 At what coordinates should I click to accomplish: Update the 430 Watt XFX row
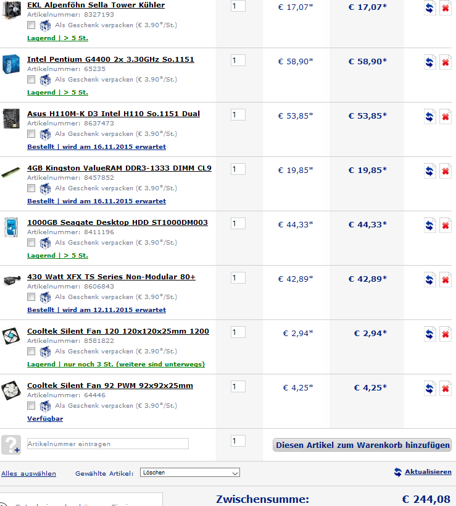pos(429,280)
